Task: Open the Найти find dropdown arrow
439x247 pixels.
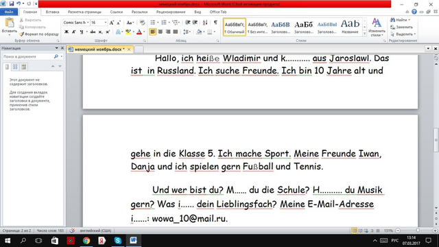Action: click(x=410, y=20)
